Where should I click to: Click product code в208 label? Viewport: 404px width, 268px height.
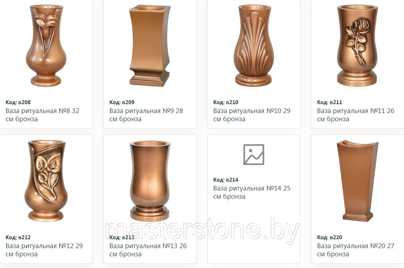pos(18,102)
